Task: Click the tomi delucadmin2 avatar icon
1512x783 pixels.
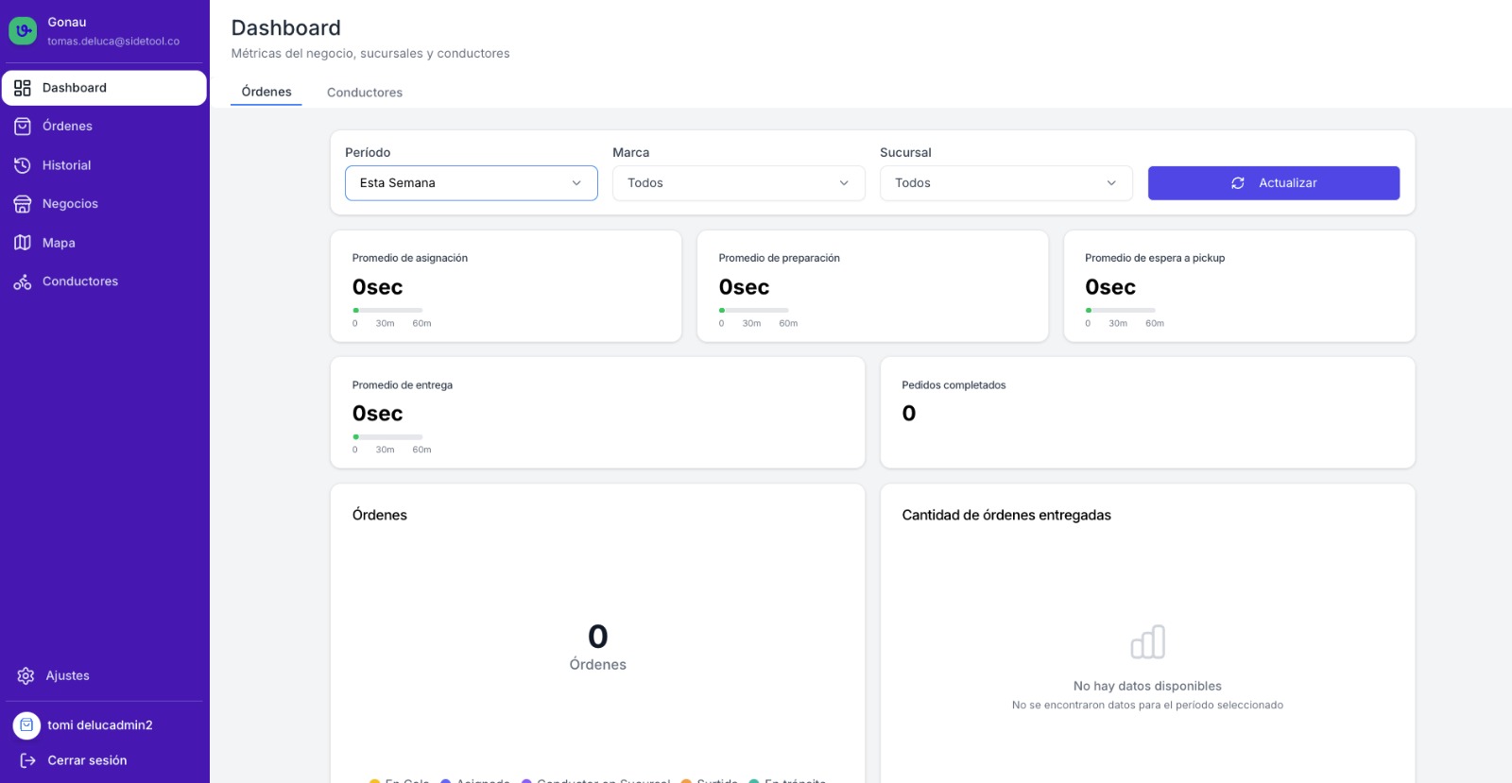Action: coord(26,725)
